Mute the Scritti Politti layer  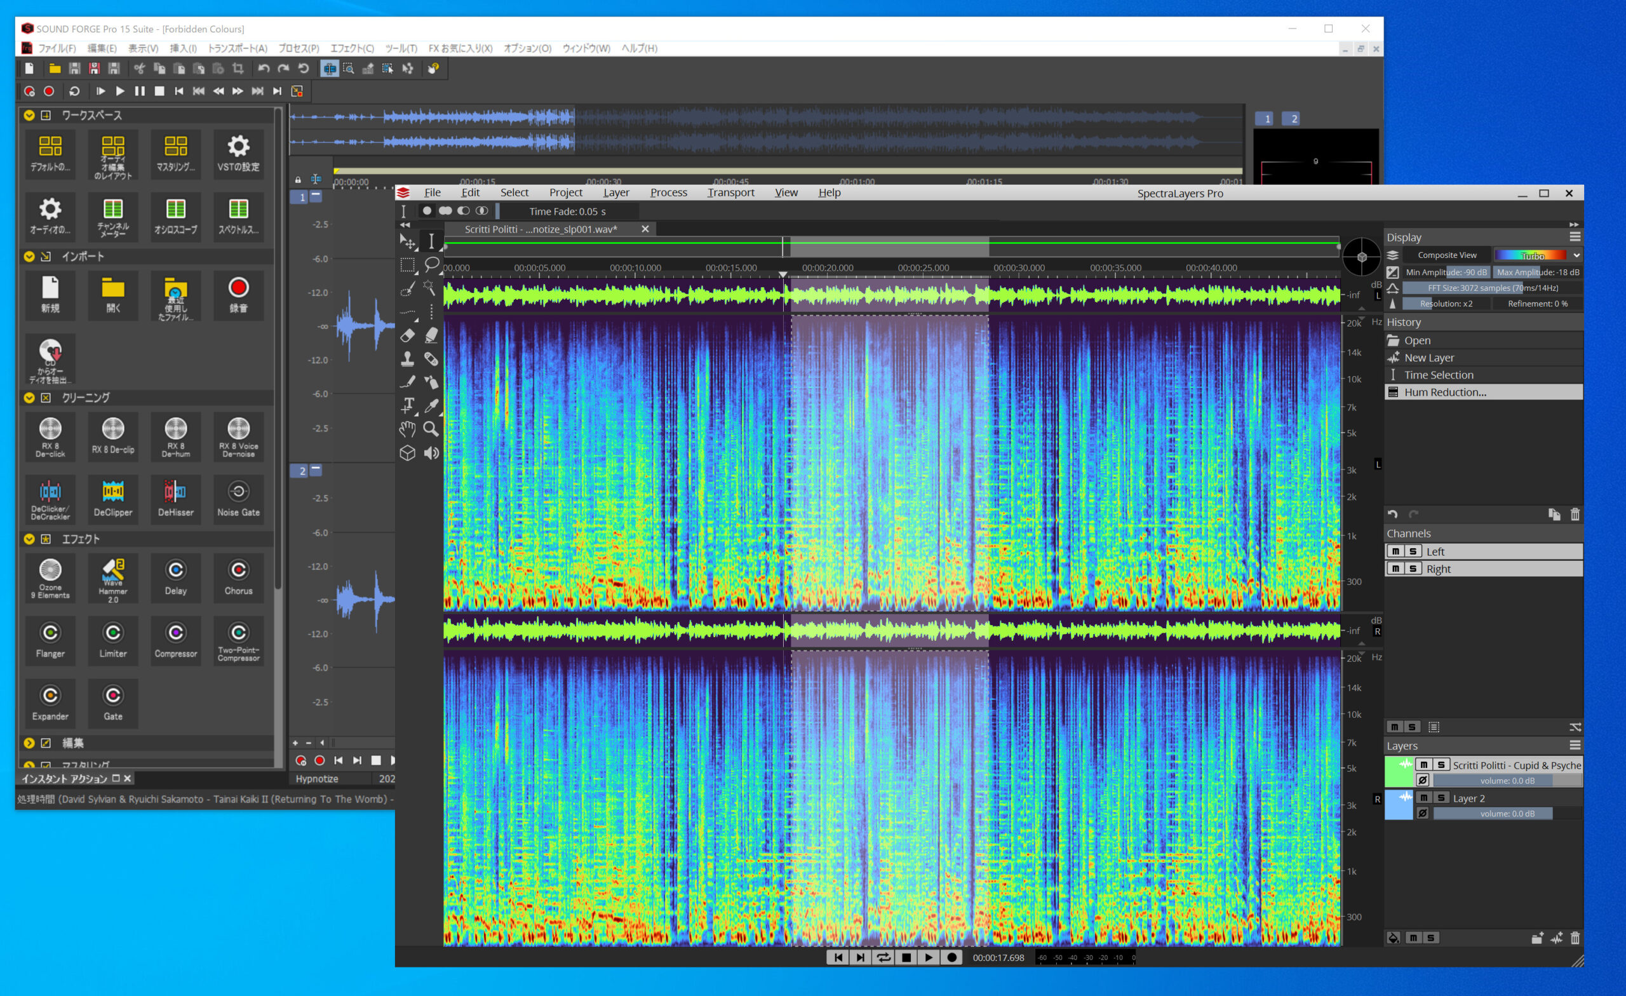(x=1423, y=764)
